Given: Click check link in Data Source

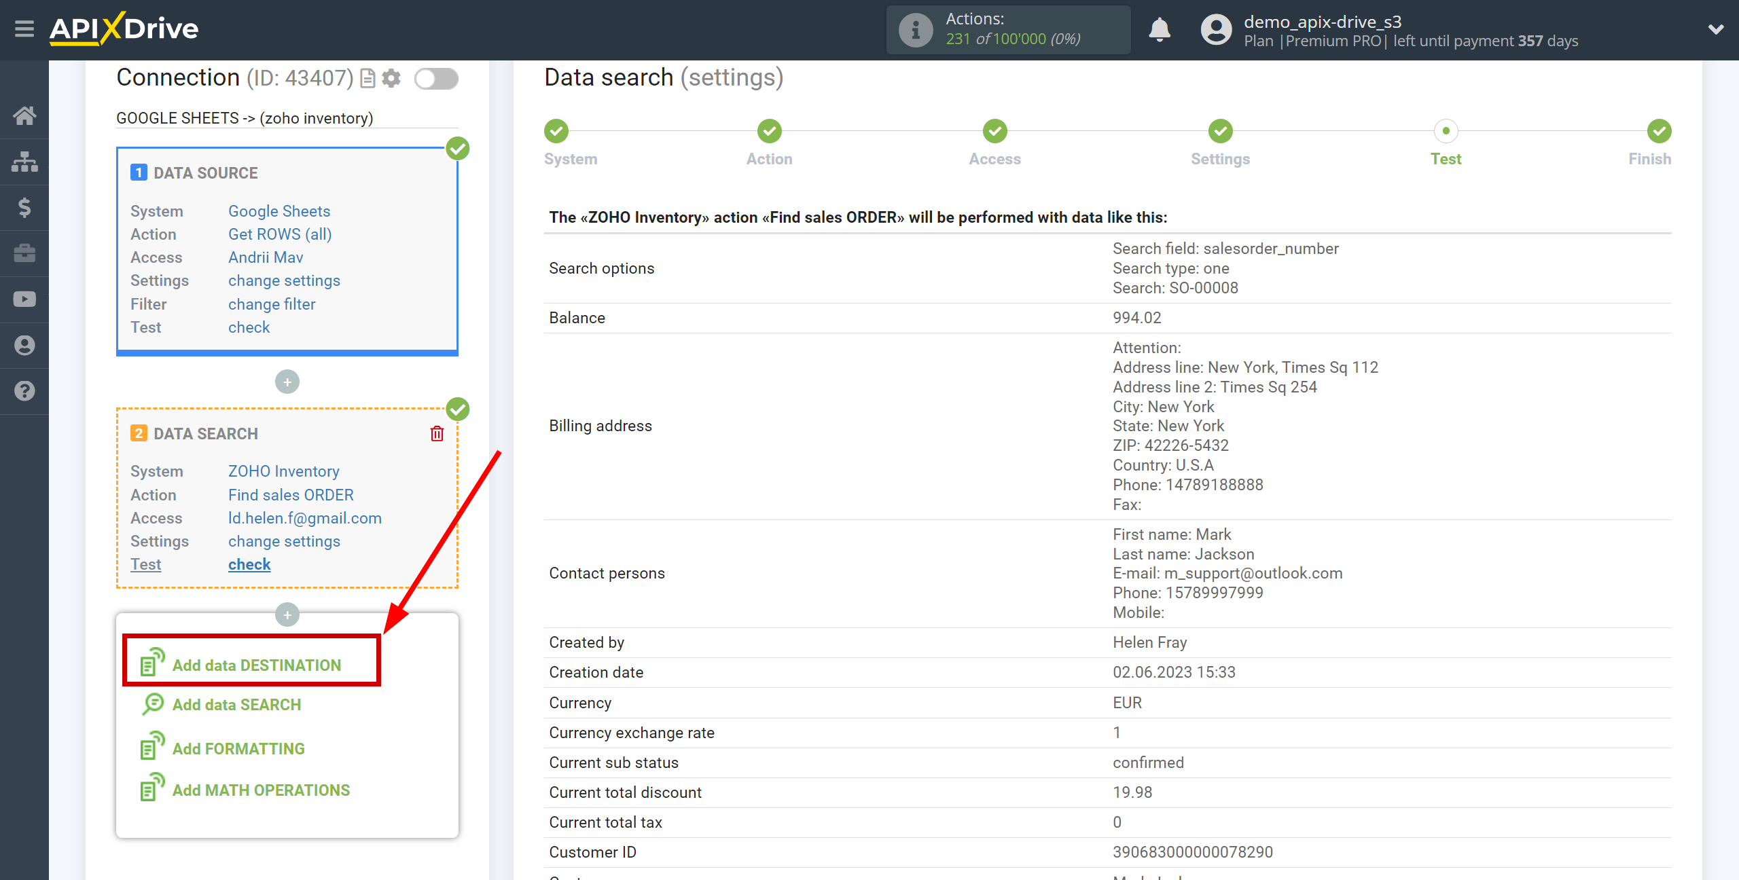Looking at the screenshot, I should click(x=249, y=327).
